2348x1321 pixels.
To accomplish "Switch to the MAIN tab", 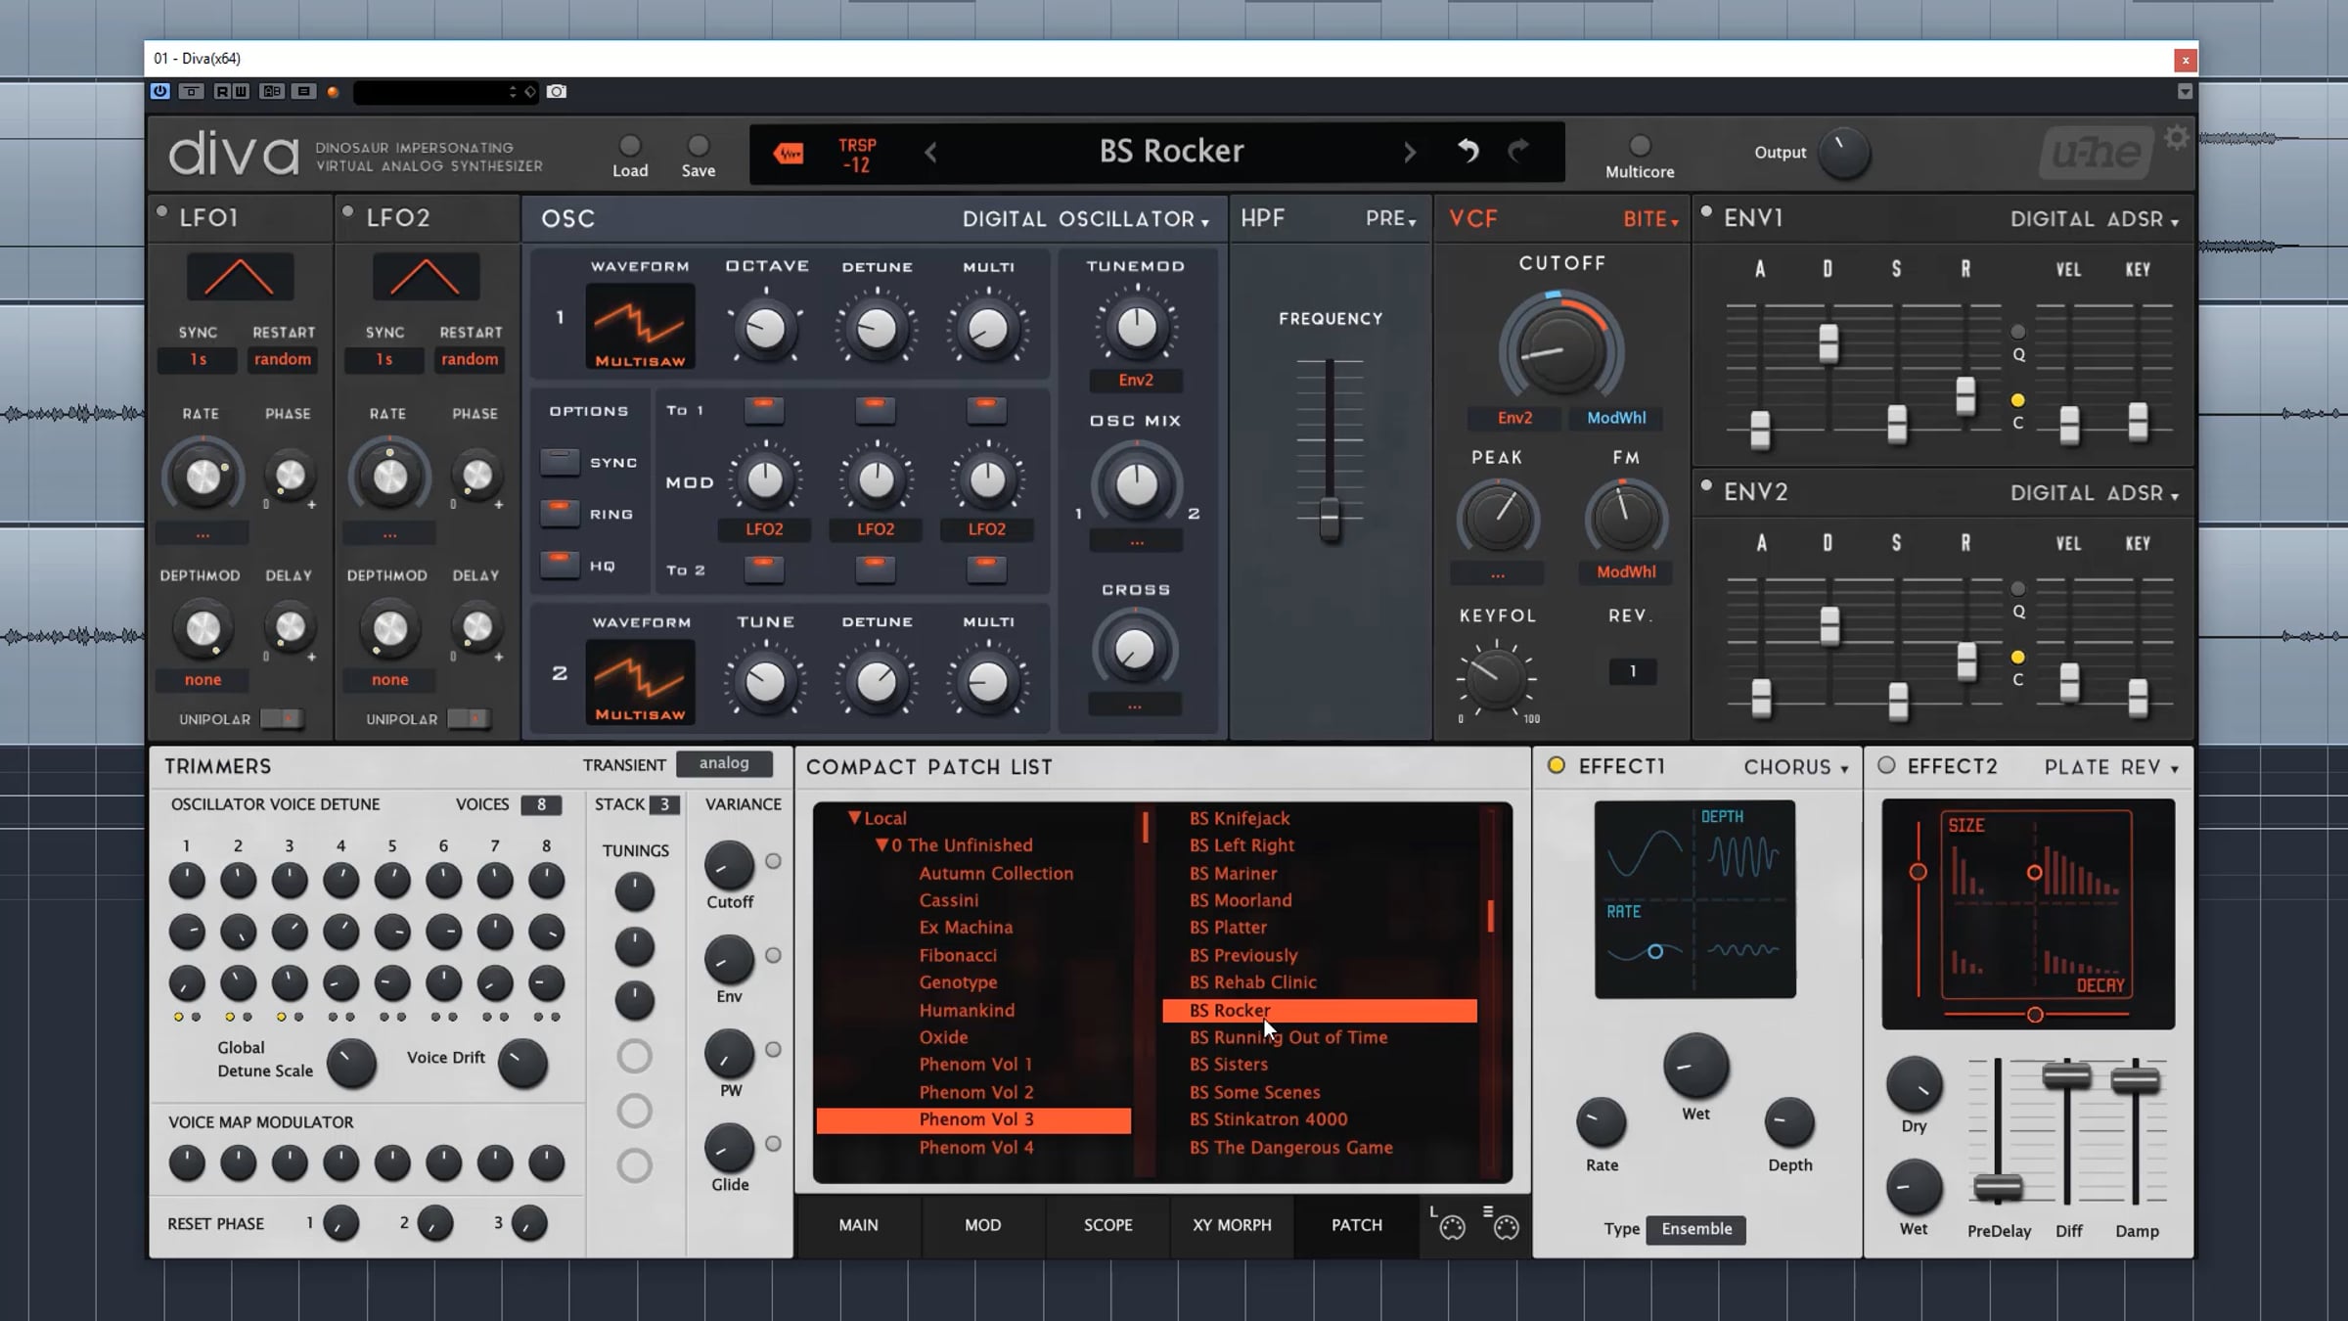I will tap(858, 1224).
